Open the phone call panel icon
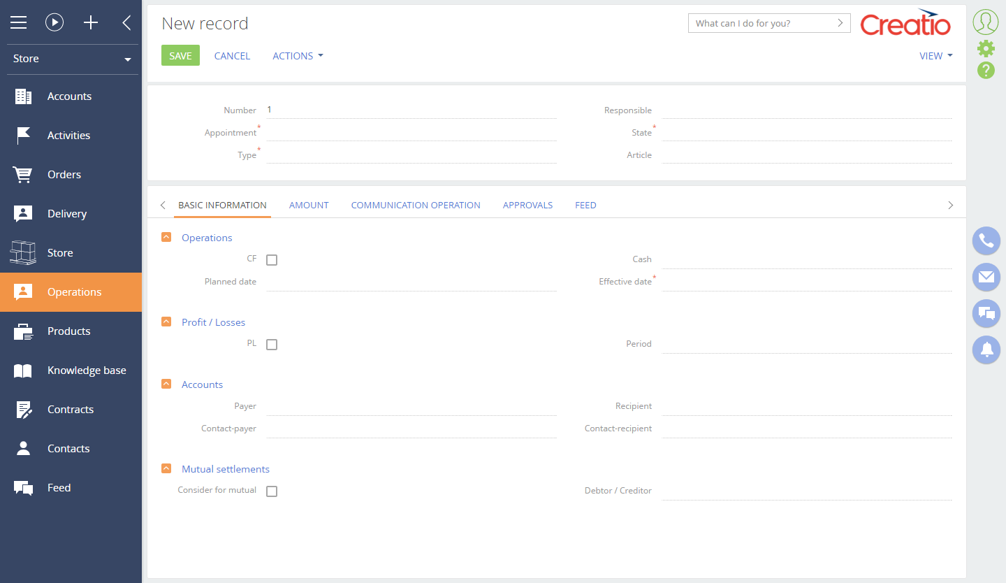Screen dimensions: 1006x583 pos(986,241)
